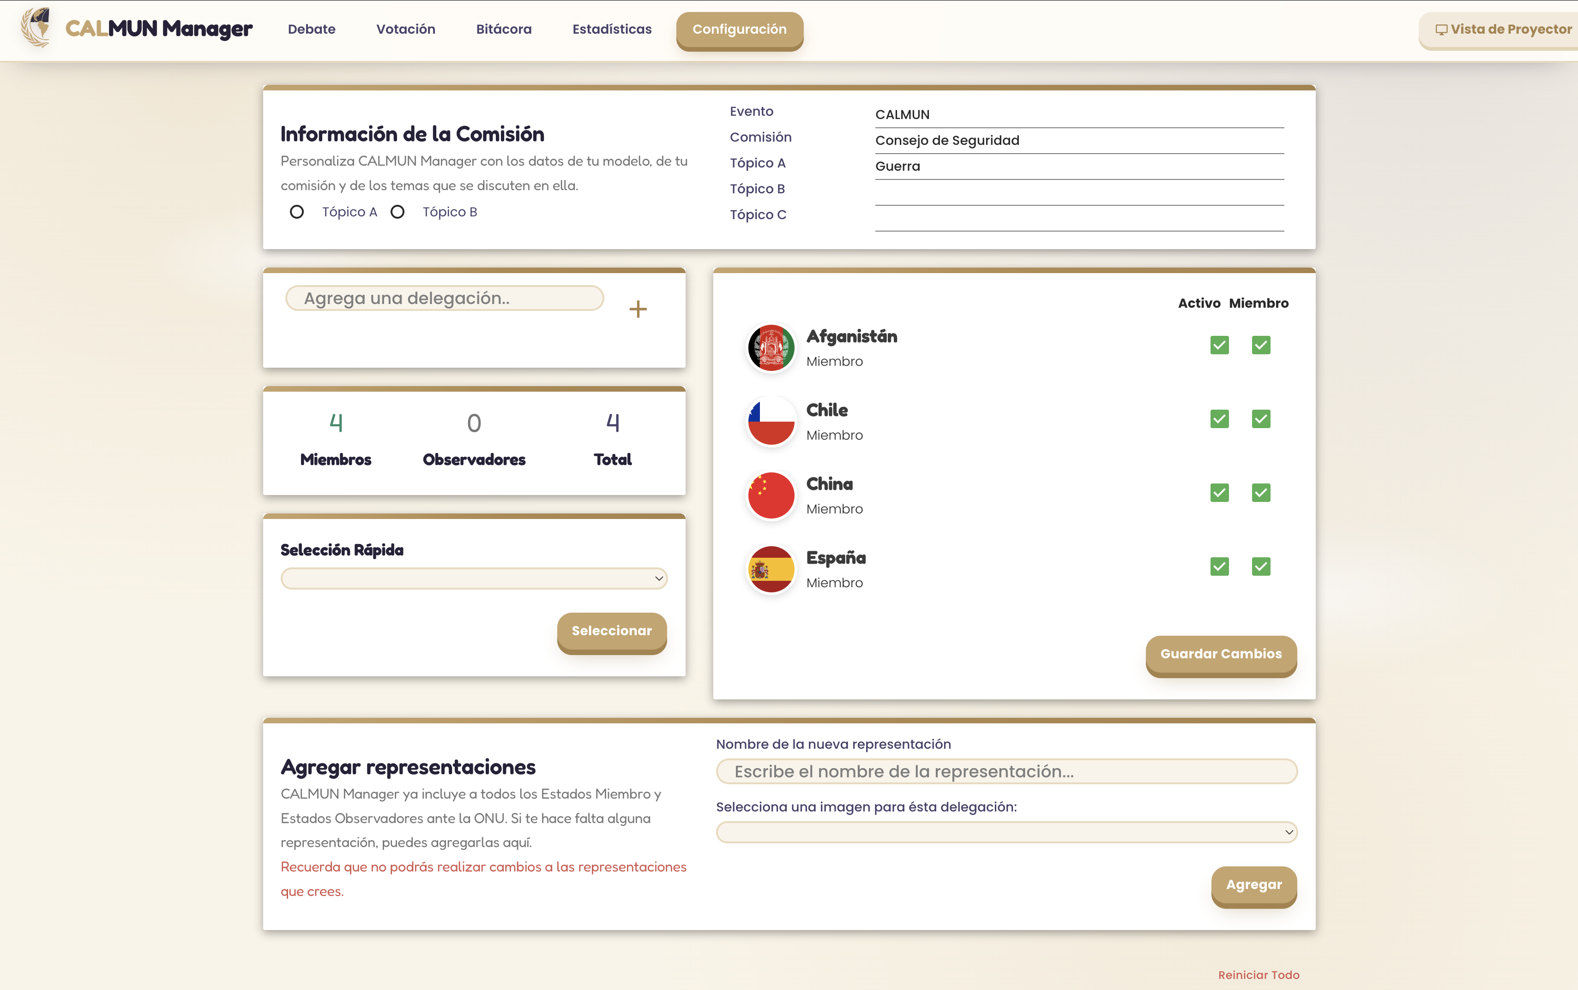Select the Tópico B radio button
Screen dimensions: 1578x990
pos(398,212)
